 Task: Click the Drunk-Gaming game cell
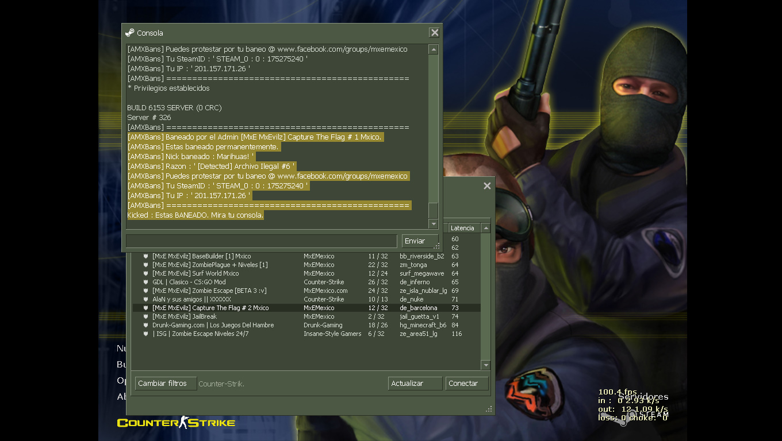coord(323,325)
